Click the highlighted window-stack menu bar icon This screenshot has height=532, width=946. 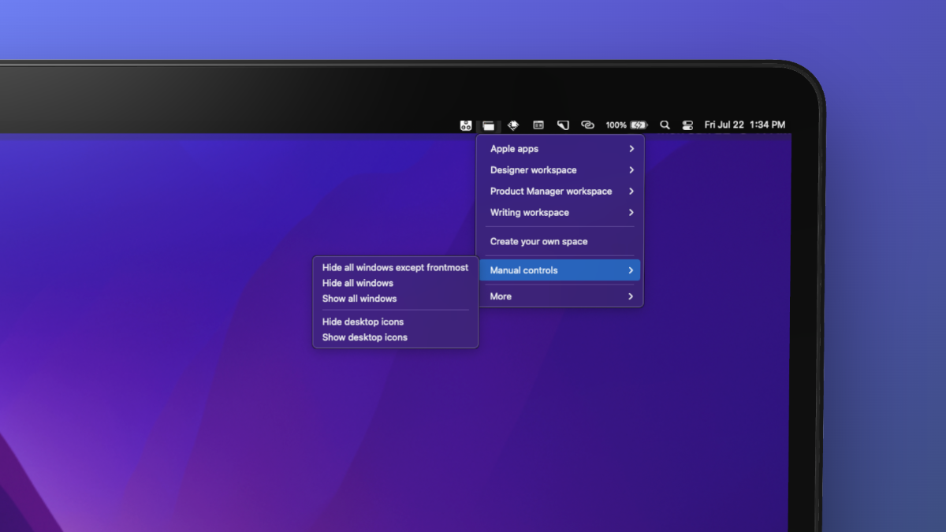(489, 125)
